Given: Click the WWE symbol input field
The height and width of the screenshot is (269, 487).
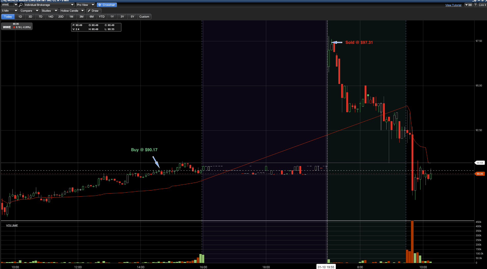Looking at the screenshot, I should (x=7, y=5).
